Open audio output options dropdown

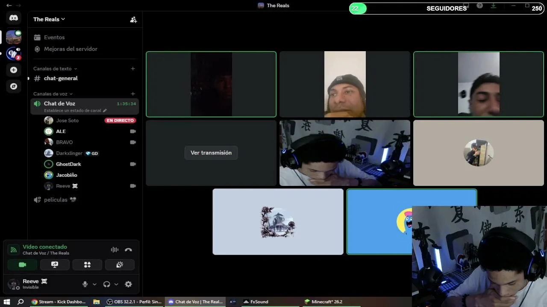pyautogui.click(x=116, y=284)
